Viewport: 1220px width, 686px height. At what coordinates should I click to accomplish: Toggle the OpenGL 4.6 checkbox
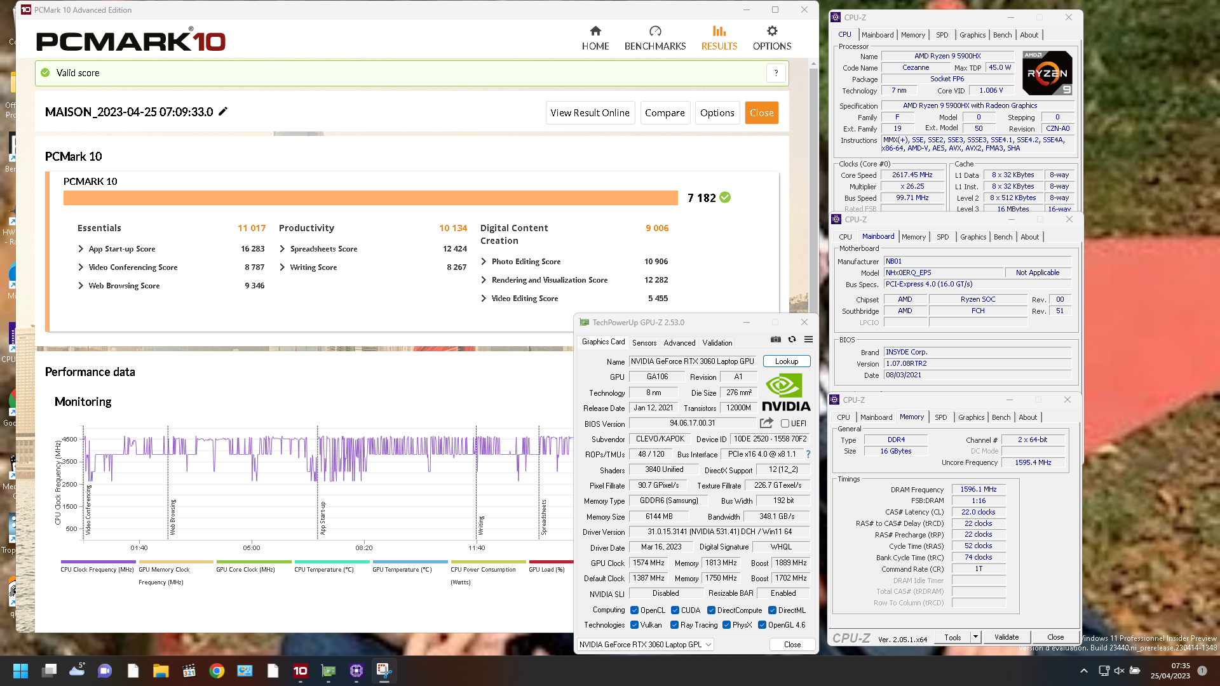(x=762, y=625)
